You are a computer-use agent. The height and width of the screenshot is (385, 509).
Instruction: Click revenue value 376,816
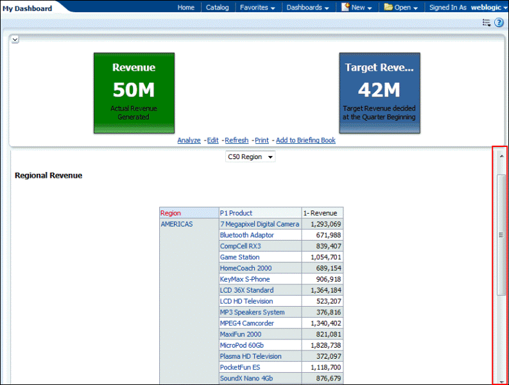pos(329,312)
